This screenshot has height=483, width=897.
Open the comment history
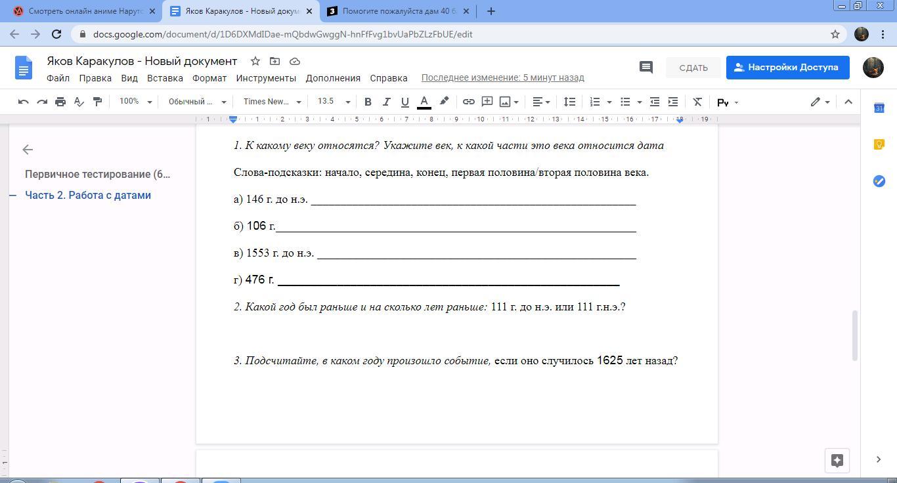[646, 67]
